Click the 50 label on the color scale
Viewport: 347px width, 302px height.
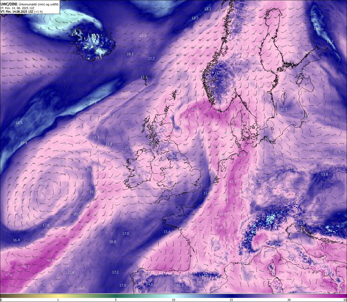[x=345, y=300]
